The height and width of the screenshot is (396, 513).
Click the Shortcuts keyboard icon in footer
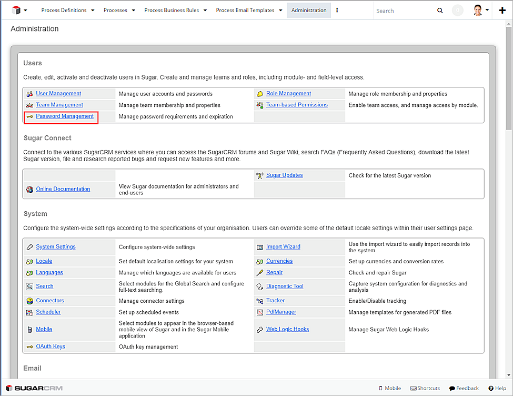pyautogui.click(x=413, y=388)
